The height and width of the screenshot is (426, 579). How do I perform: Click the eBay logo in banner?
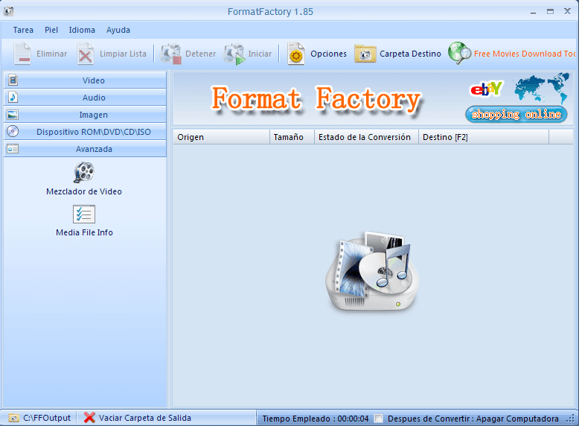click(x=487, y=89)
